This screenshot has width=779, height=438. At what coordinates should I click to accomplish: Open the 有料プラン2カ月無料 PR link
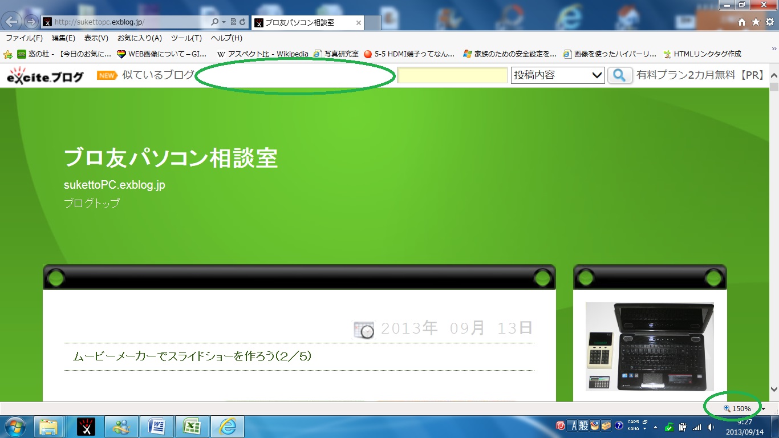(700, 75)
